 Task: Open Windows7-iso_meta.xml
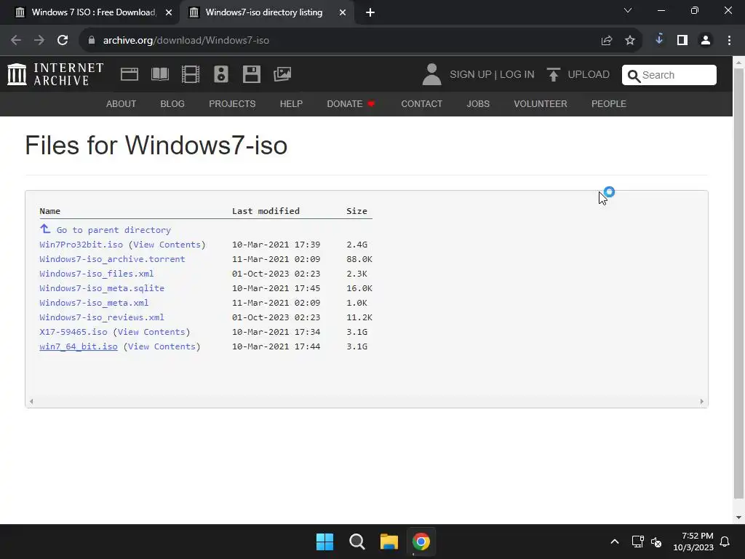click(94, 303)
